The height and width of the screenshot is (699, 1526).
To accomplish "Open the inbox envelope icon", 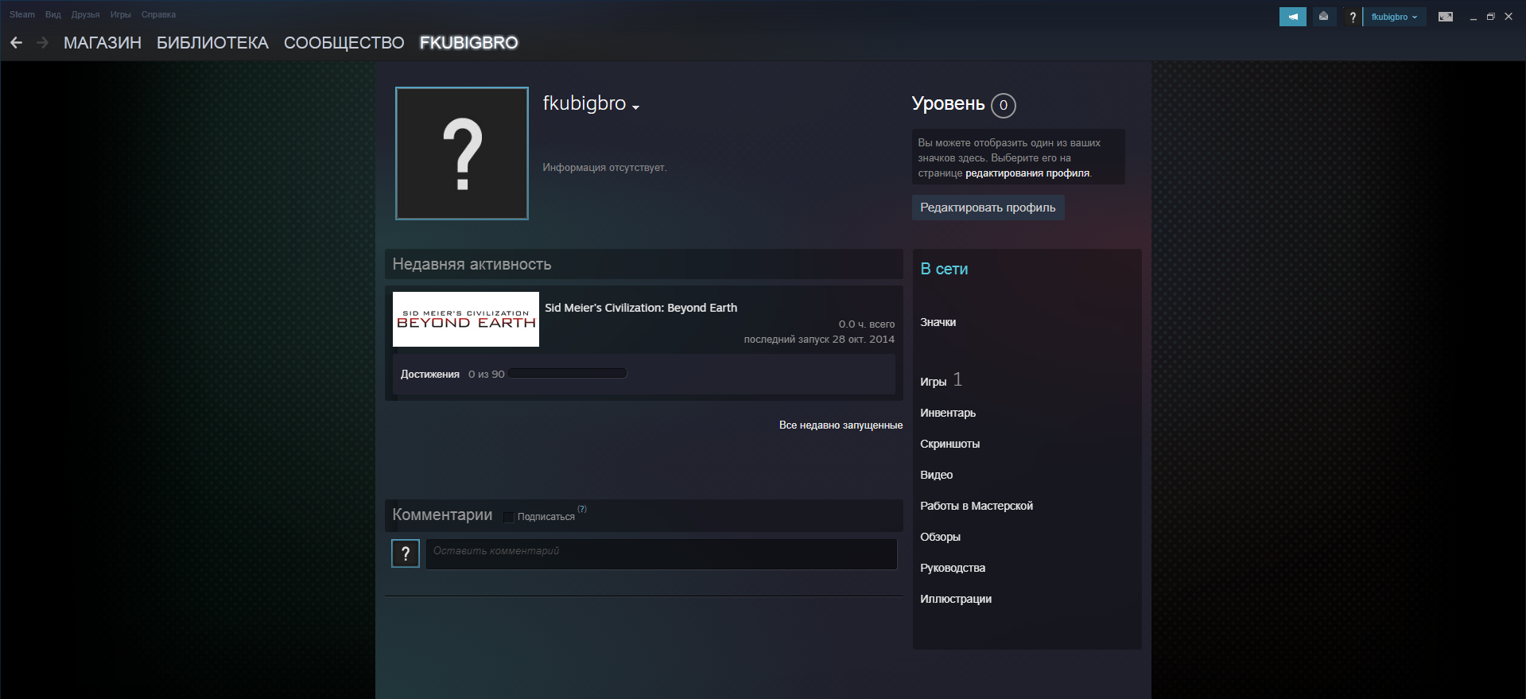I will click(1323, 17).
